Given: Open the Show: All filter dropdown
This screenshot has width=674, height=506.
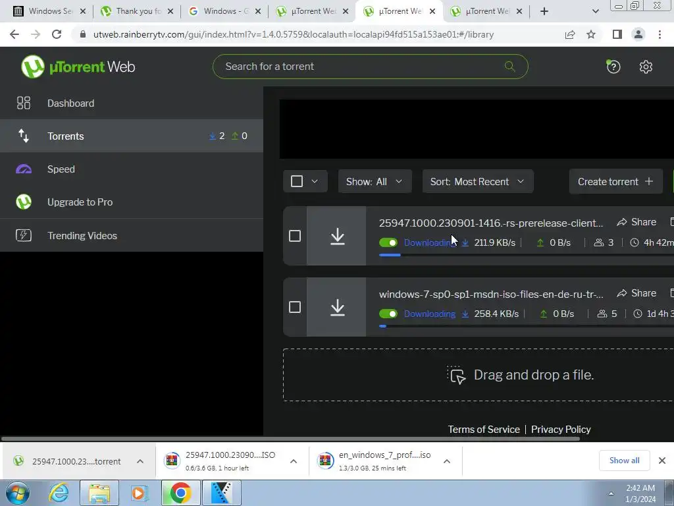Looking at the screenshot, I should point(375,182).
